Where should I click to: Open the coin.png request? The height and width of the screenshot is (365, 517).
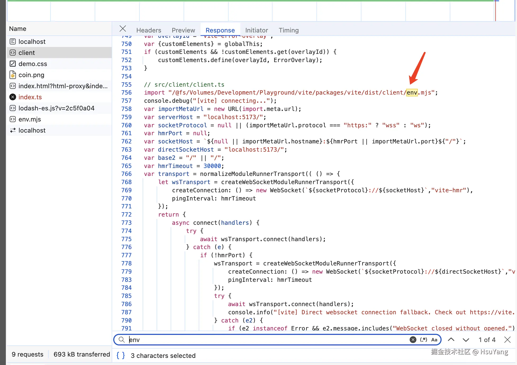(31, 75)
